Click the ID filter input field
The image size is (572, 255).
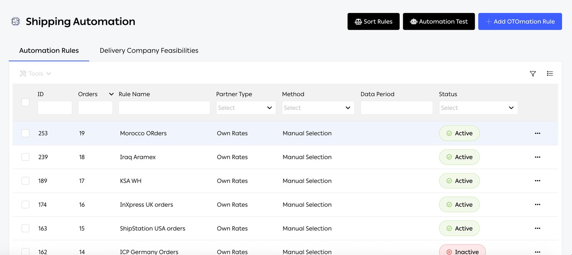tap(55, 108)
